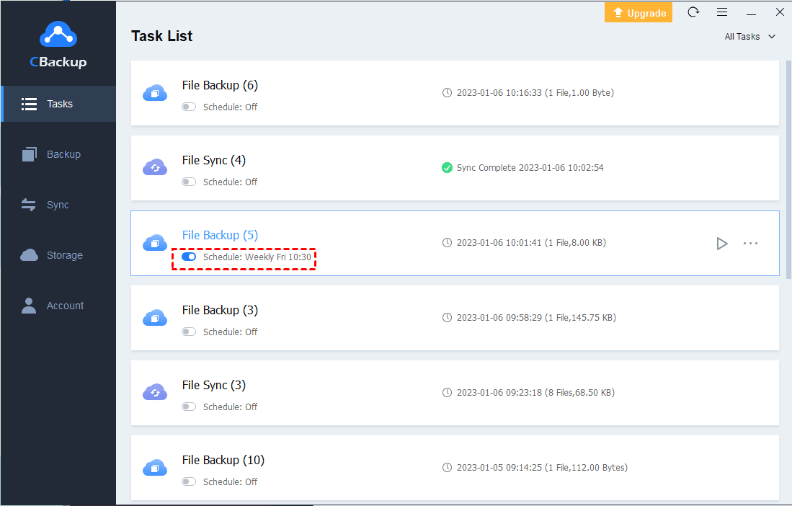The height and width of the screenshot is (506, 792).
Task: Close the CBackup window
Action: [780, 12]
